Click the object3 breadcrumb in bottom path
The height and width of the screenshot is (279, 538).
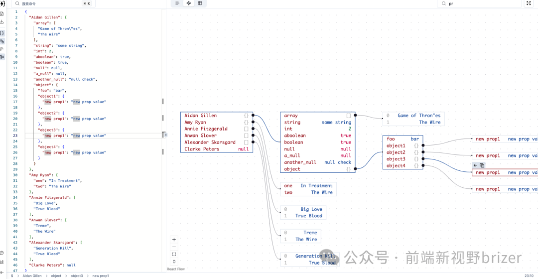click(x=77, y=276)
